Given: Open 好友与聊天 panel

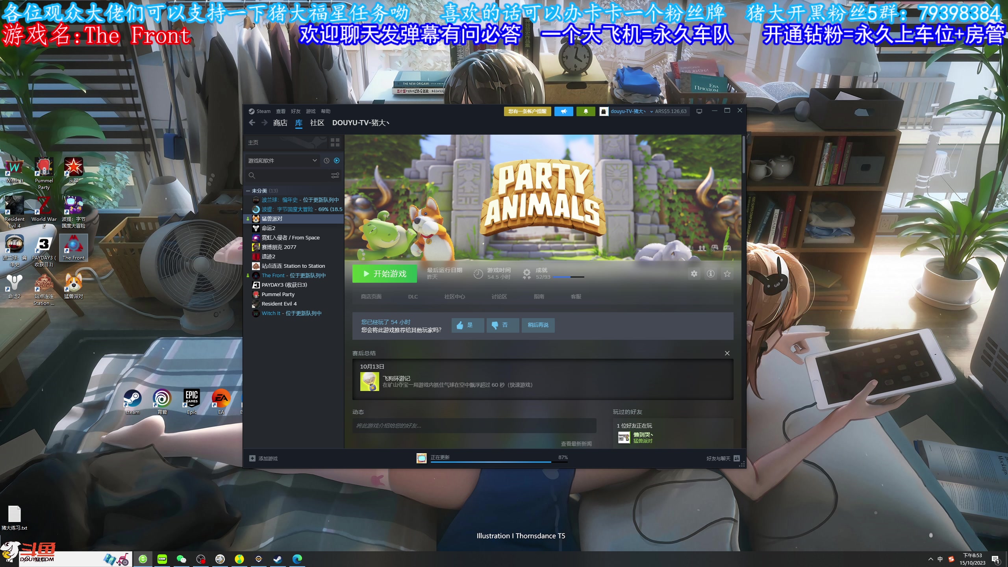Looking at the screenshot, I should coord(723,458).
